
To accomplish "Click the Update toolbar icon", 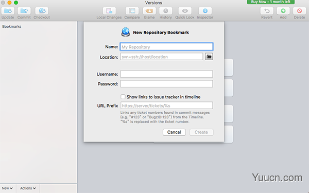I will [8, 11].
